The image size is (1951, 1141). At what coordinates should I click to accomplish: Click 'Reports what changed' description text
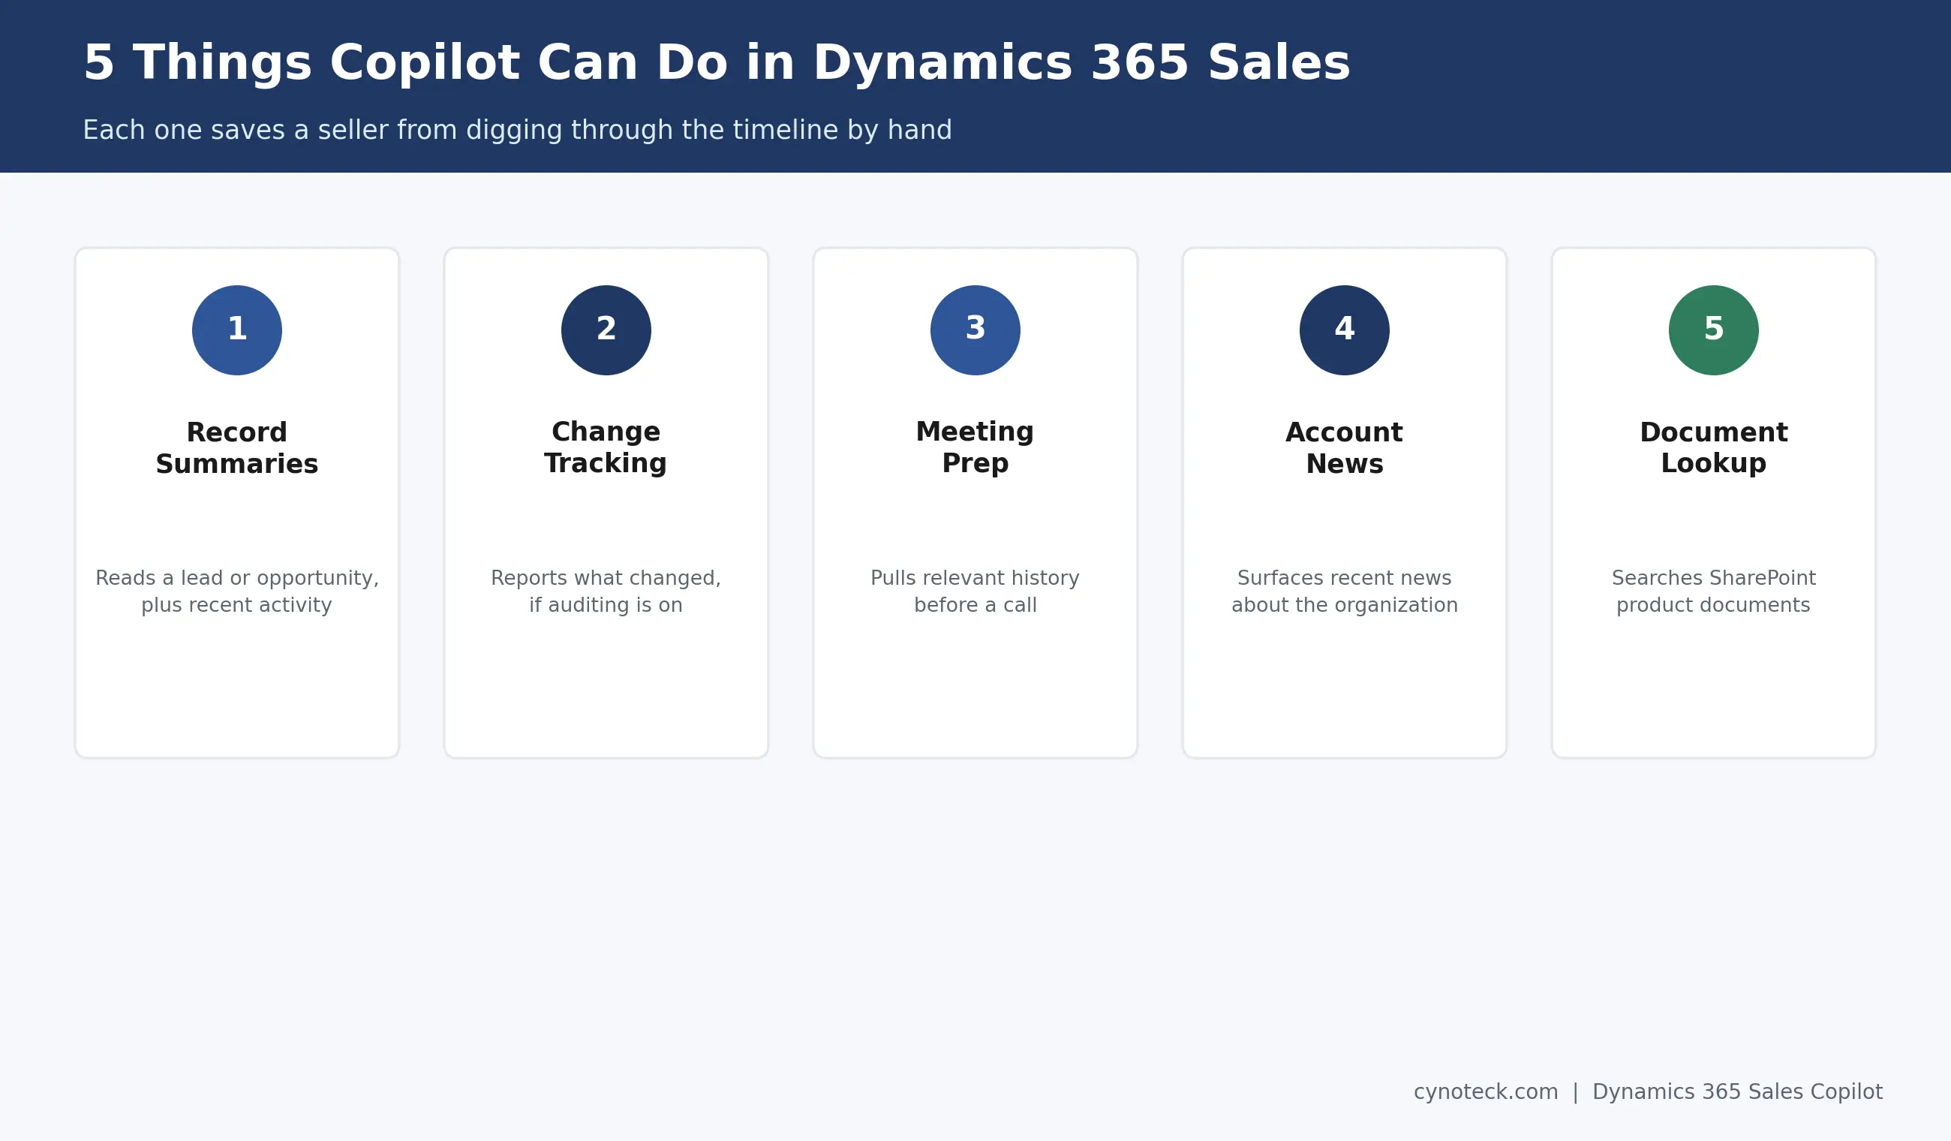[606, 592]
